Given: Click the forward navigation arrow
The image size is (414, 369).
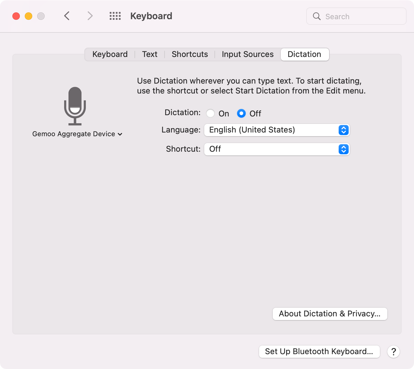Looking at the screenshot, I should pyautogui.click(x=90, y=16).
